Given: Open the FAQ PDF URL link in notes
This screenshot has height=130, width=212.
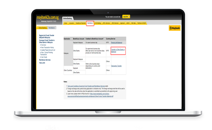Looking at the screenshot, I should [90, 95].
